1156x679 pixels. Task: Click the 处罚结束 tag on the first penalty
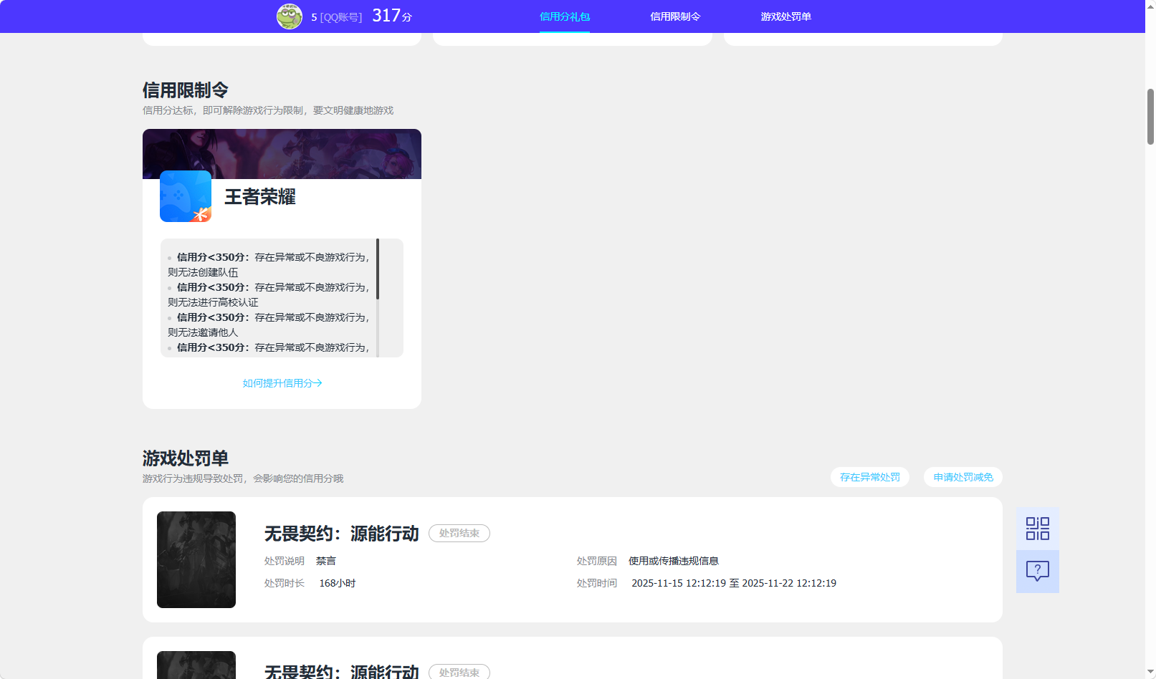coord(459,533)
